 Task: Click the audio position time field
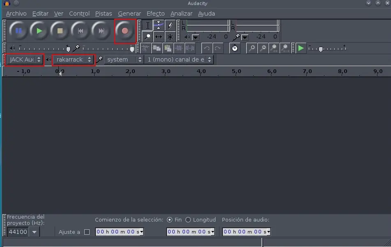(245, 232)
